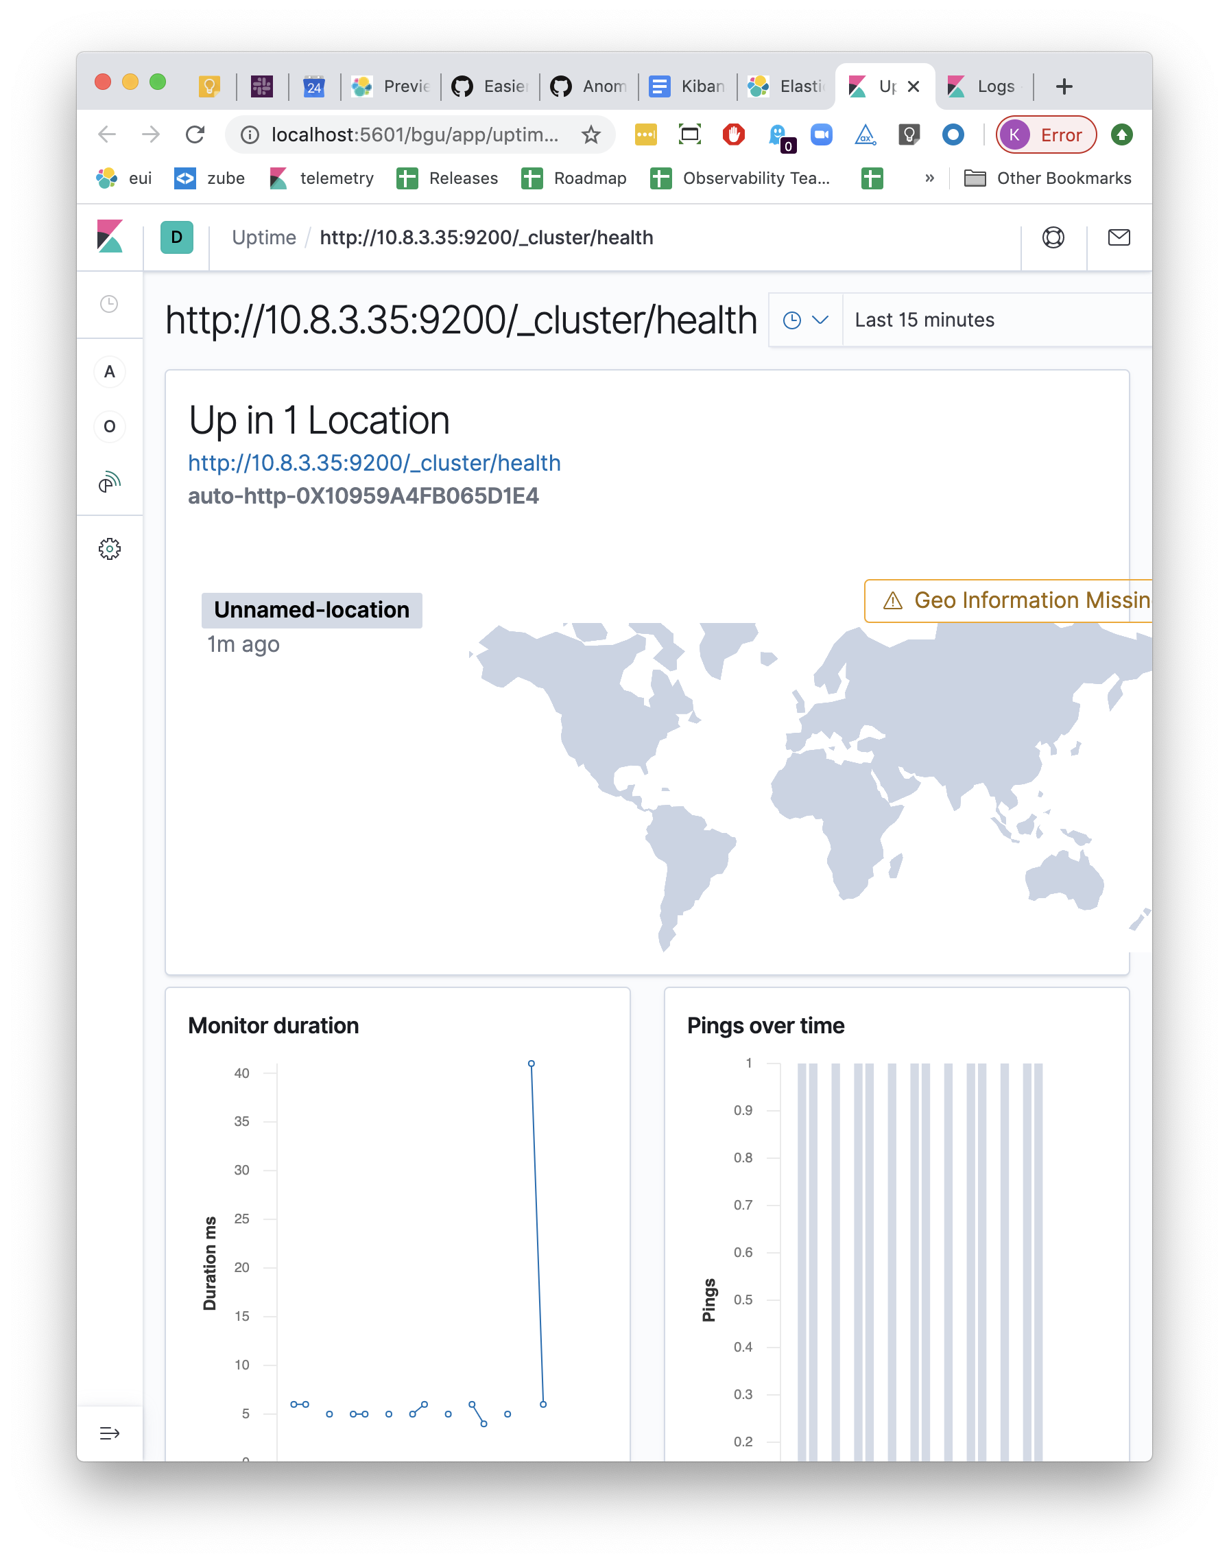Click the Geo Information Missing warning badge
Image resolution: width=1229 pixels, height=1563 pixels.
[x=1008, y=600]
